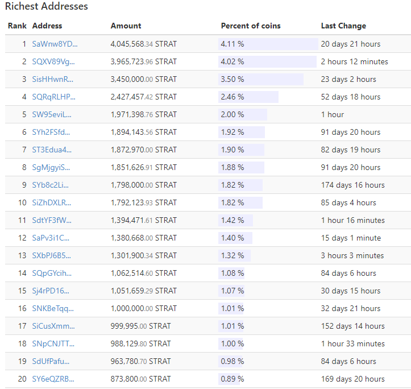Click the 2.46 % percent cell
This screenshot has height=389, width=411.
(248, 97)
